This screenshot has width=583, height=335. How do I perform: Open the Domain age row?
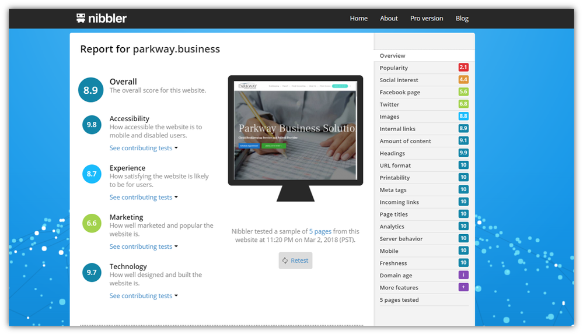point(424,276)
